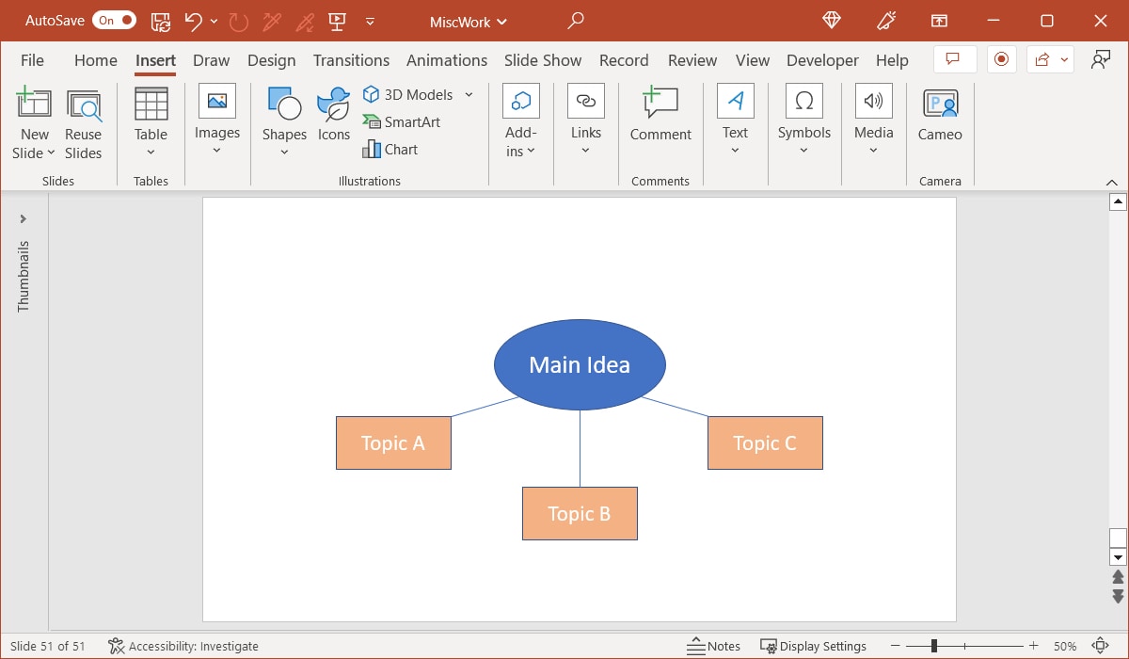Start a screen Recording
1129x659 pixels.
1001,58
